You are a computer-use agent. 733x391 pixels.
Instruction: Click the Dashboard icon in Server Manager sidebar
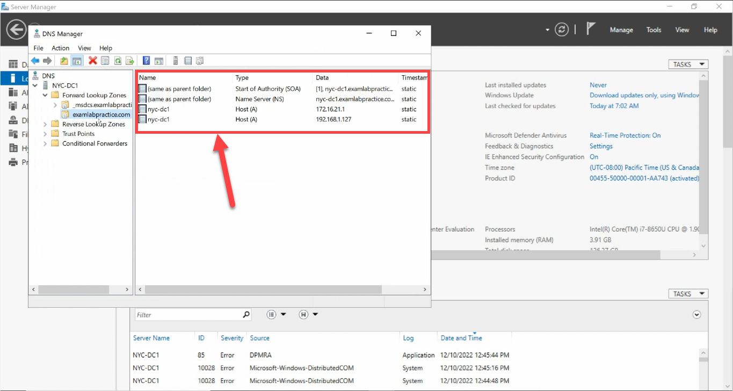pos(13,64)
